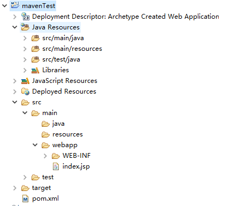Select the pom.xml file label
Image resolution: width=231 pixels, height=206 pixels.
(45, 199)
